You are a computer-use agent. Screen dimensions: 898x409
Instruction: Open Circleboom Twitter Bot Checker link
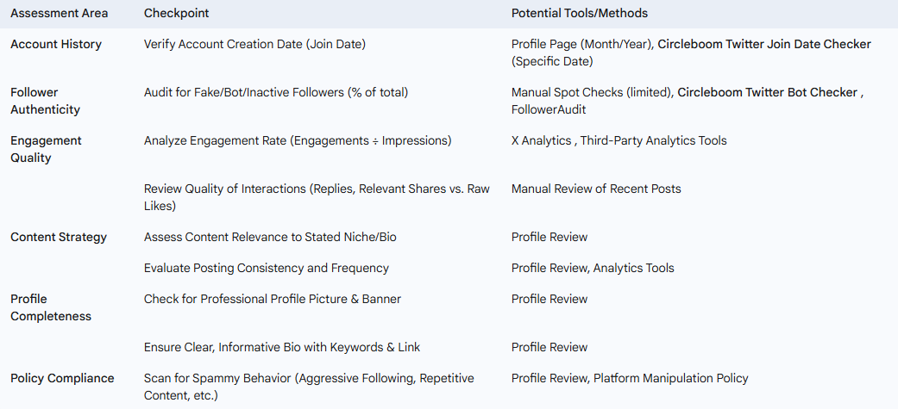click(x=768, y=92)
